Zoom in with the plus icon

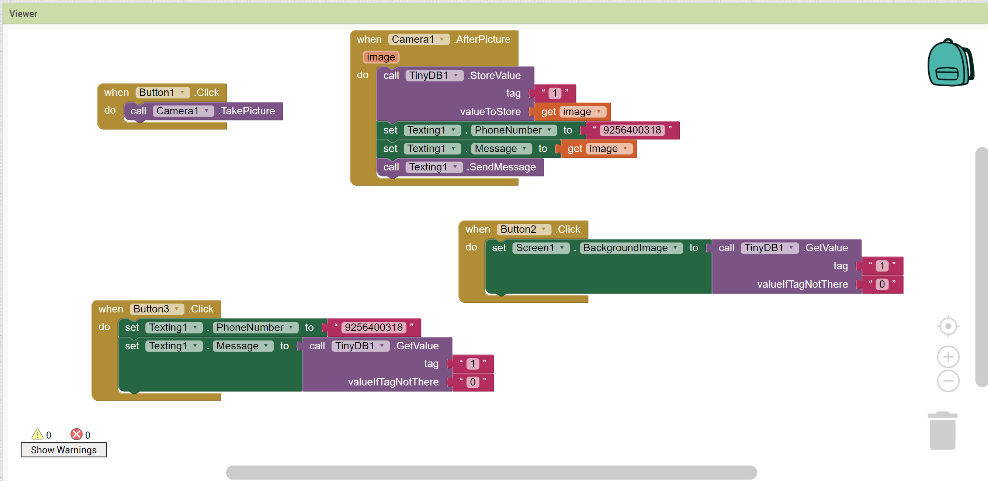click(x=948, y=357)
